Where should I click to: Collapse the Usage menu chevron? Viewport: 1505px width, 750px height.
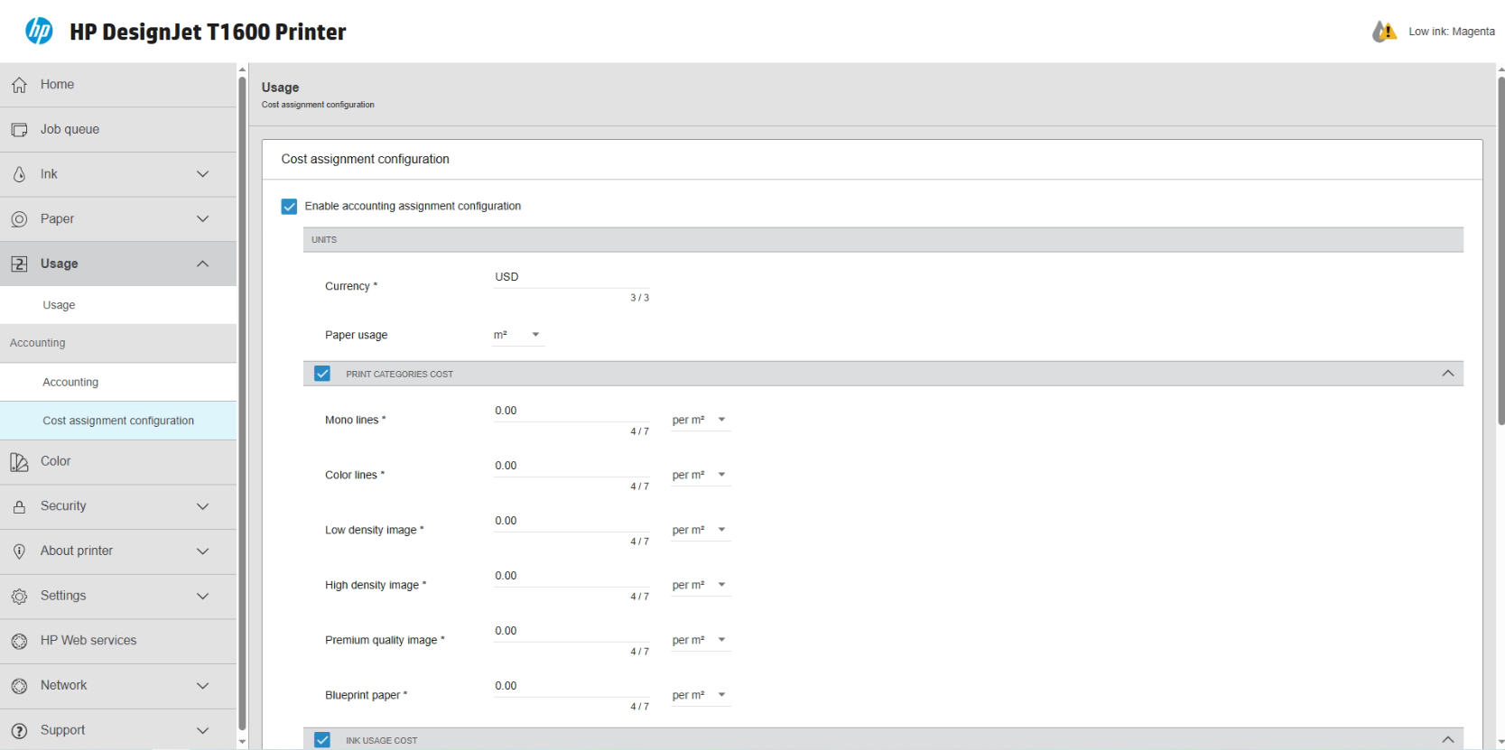coord(203,264)
